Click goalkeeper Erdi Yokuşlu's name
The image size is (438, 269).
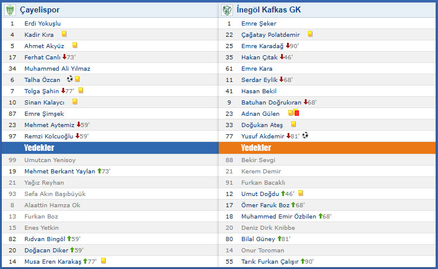[x=42, y=24]
